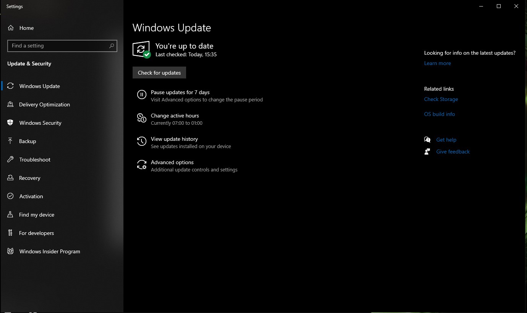Click the Update & Security heading
Image resolution: width=527 pixels, height=313 pixels.
click(29, 64)
